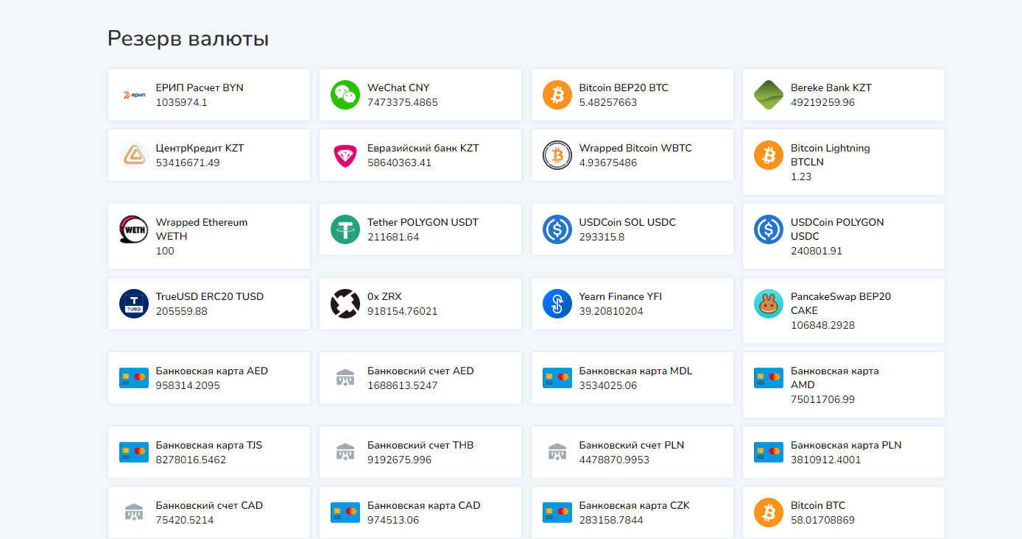Select the card icon for Банковская карта TJS

[x=134, y=452]
